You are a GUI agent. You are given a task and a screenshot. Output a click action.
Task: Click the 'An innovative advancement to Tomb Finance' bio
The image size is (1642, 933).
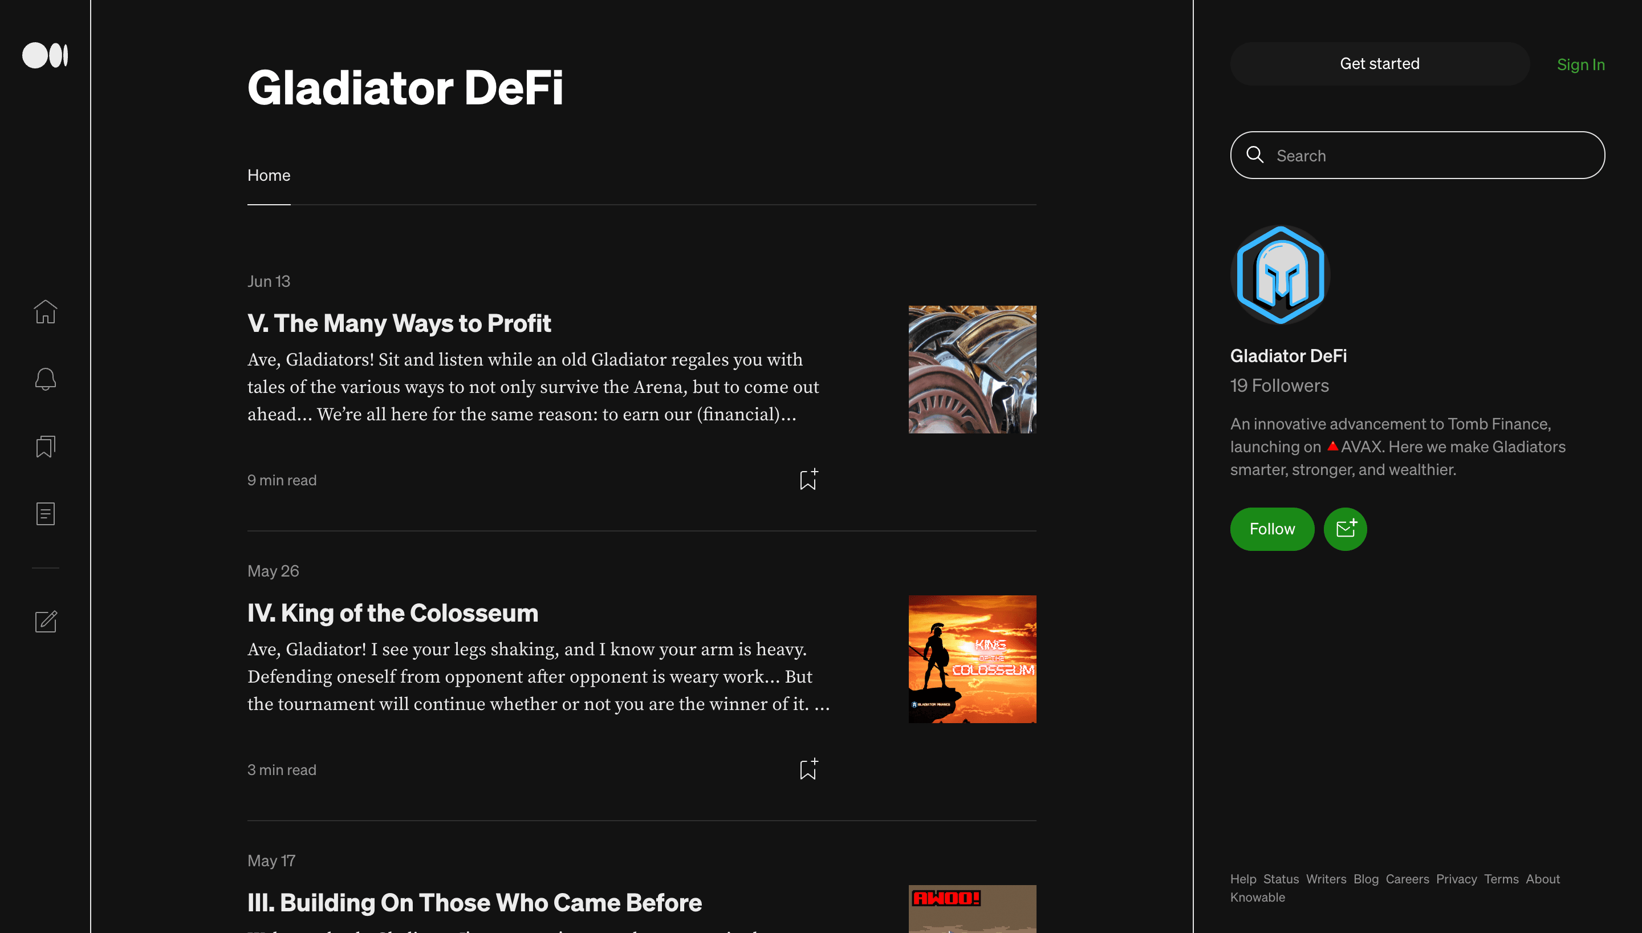[1398, 446]
